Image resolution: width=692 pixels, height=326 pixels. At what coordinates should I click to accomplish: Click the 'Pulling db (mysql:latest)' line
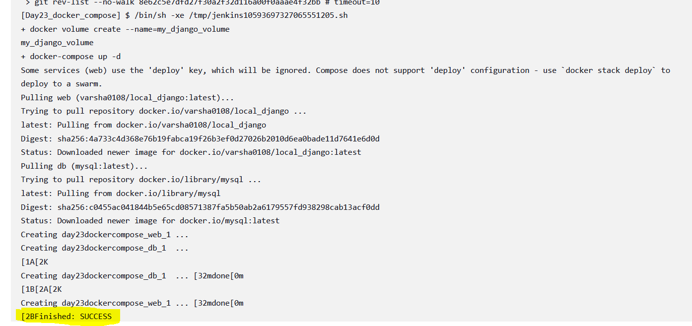coord(84,166)
